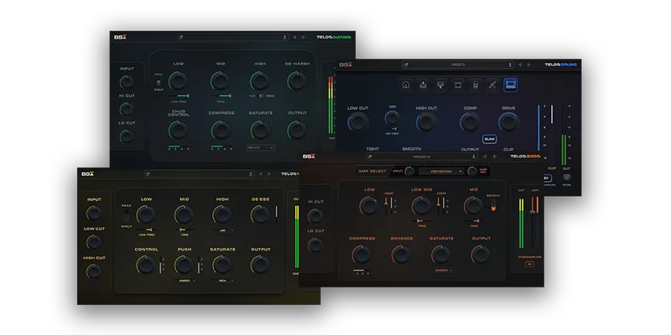The width and height of the screenshot is (671, 335).
Task: Click the next preset arrow in the yellow plugin
Action: point(269,174)
